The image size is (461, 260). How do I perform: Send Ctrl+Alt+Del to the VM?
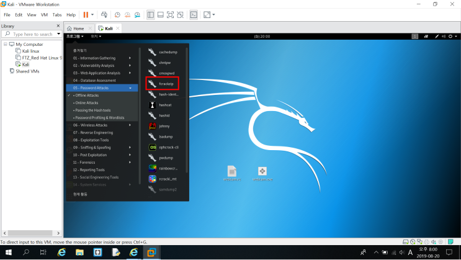pyautogui.click(x=104, y=15)
